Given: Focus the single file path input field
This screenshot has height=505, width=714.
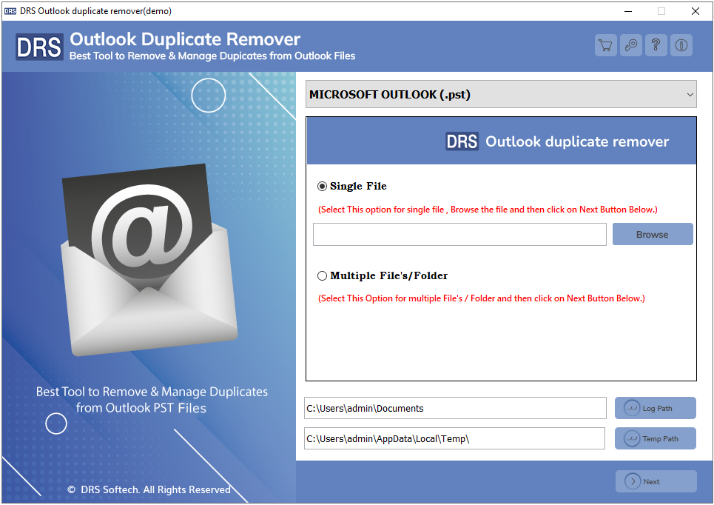Looking at the screenshot, I should pyautogui.click(x=459, y=234).
